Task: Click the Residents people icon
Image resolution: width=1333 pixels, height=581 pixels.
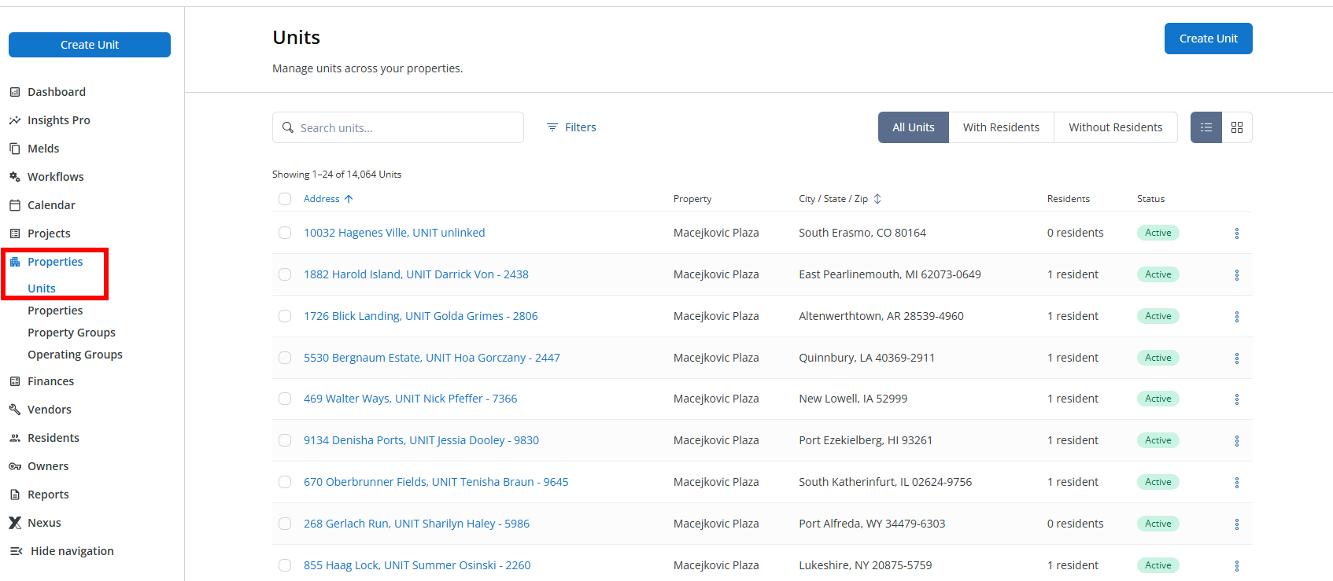Action: click(15, 438)
